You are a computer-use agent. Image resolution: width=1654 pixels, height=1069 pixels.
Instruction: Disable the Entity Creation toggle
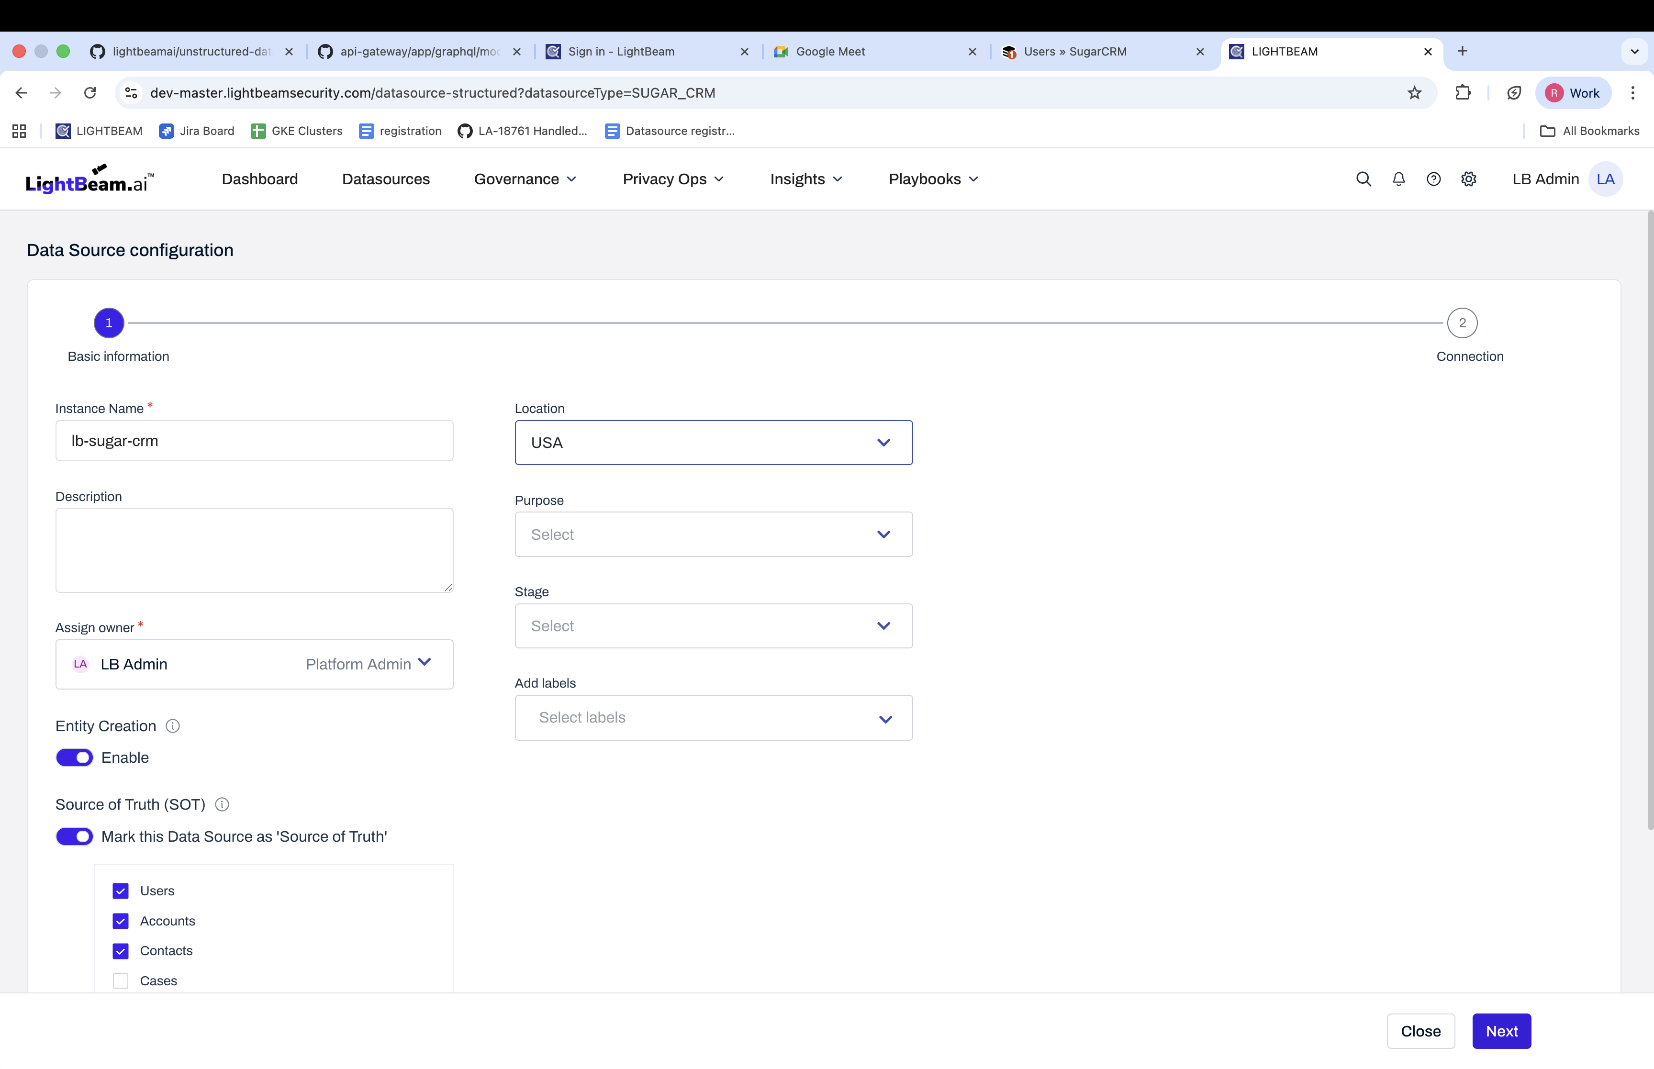point(74,757)
